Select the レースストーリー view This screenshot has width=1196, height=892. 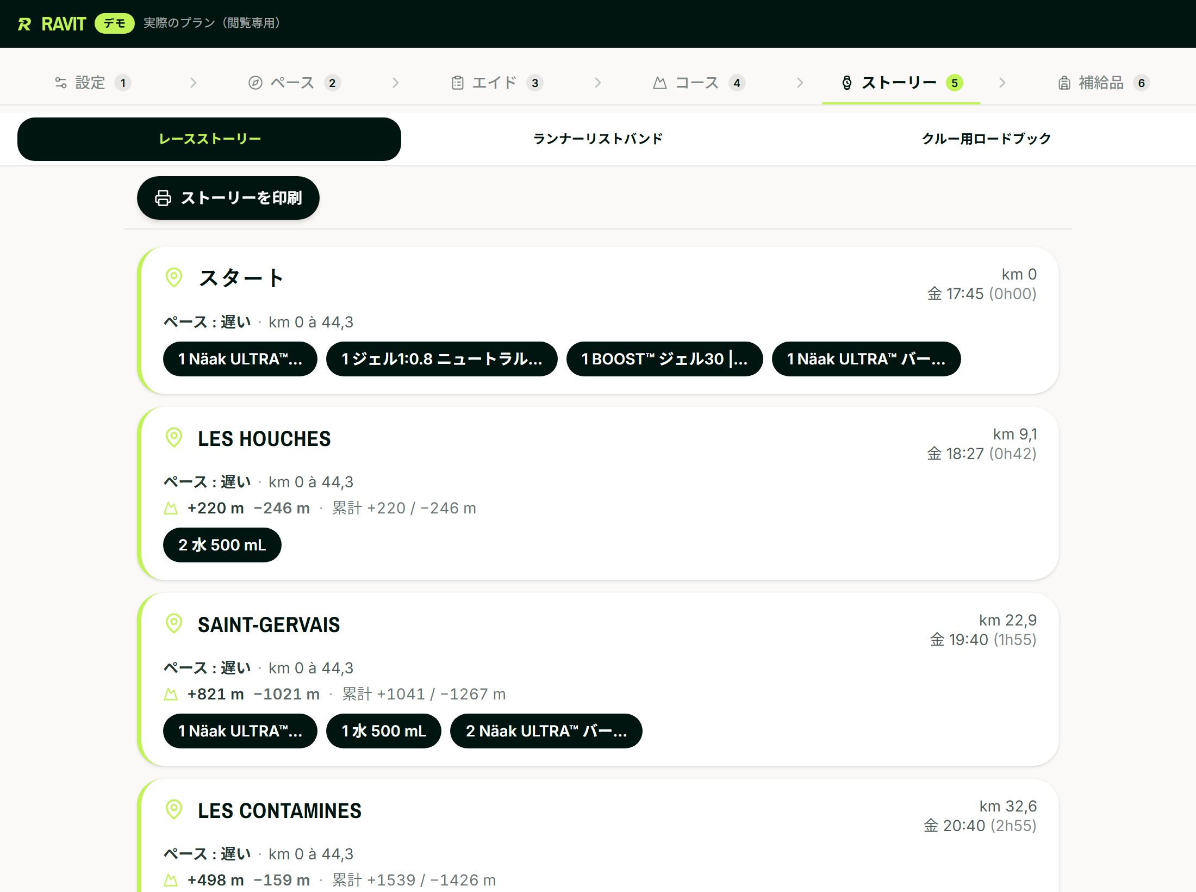tap(209, 139)
